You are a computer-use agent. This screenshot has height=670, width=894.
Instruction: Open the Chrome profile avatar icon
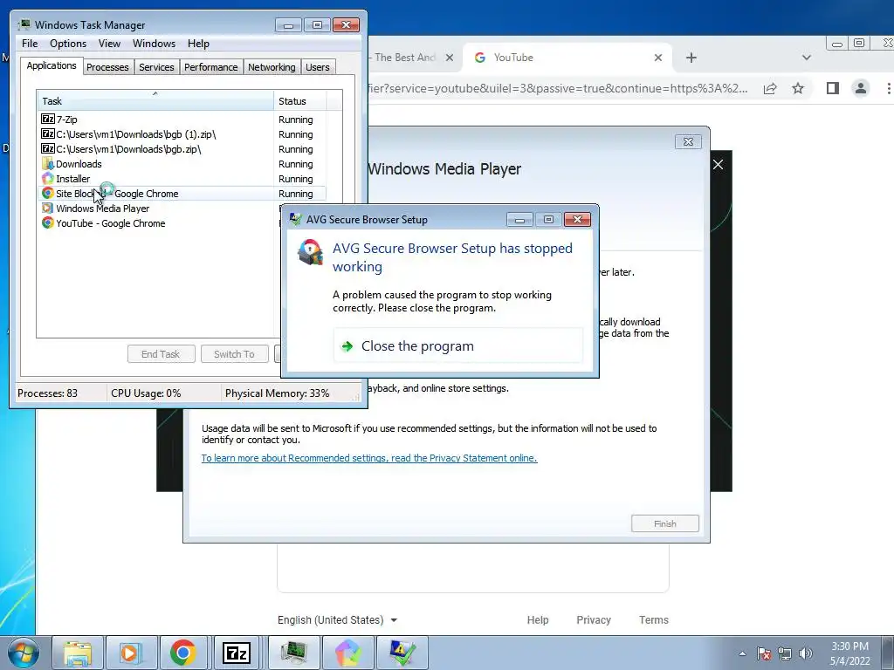[860, 88]
